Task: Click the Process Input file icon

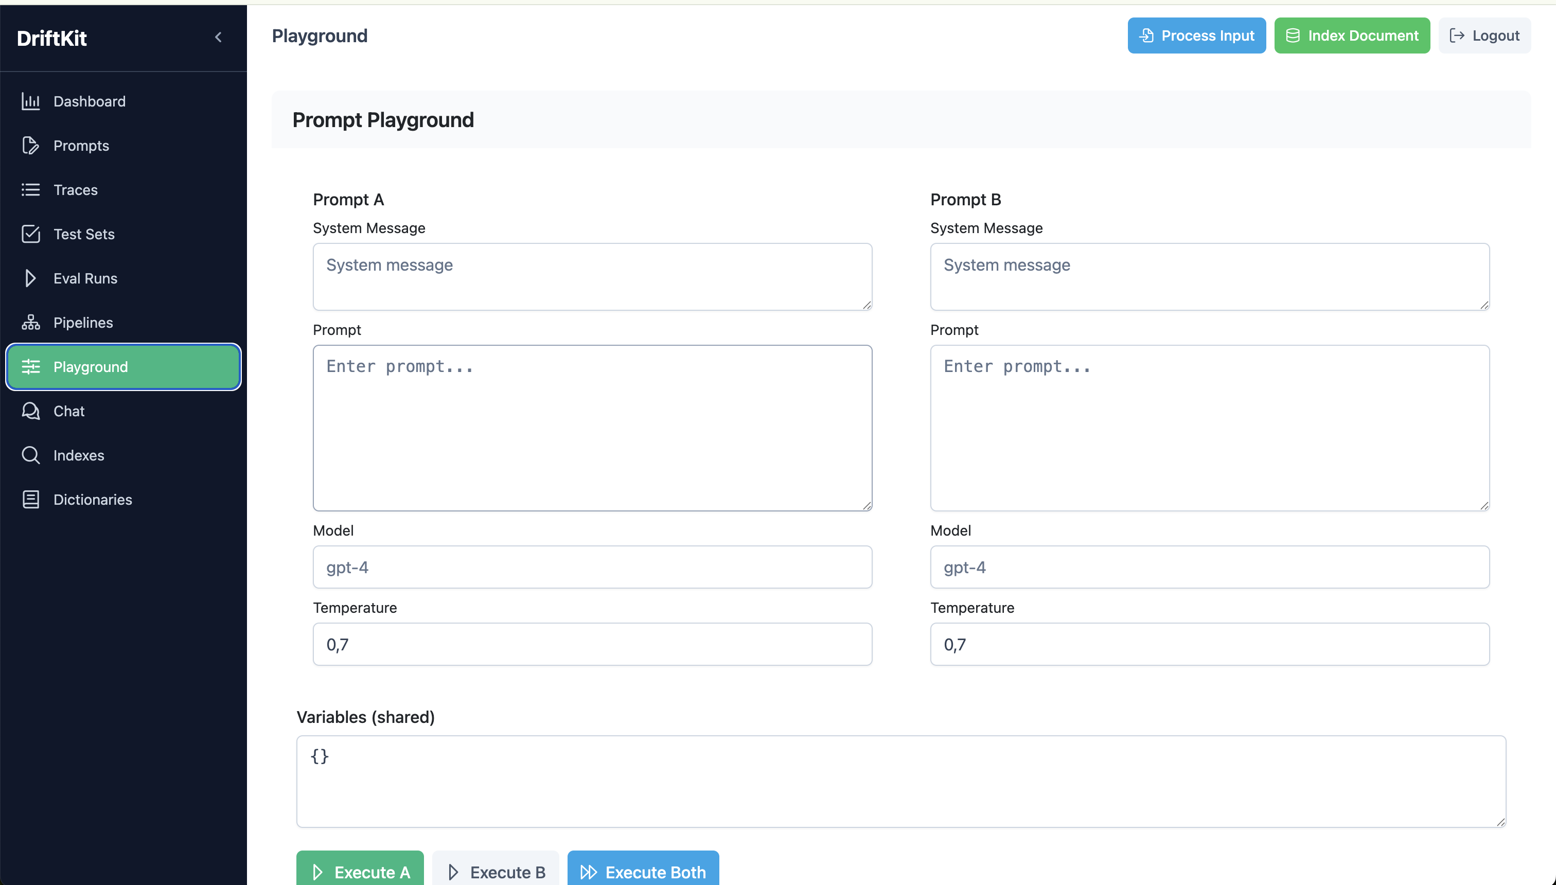Action: [1146, 36]
